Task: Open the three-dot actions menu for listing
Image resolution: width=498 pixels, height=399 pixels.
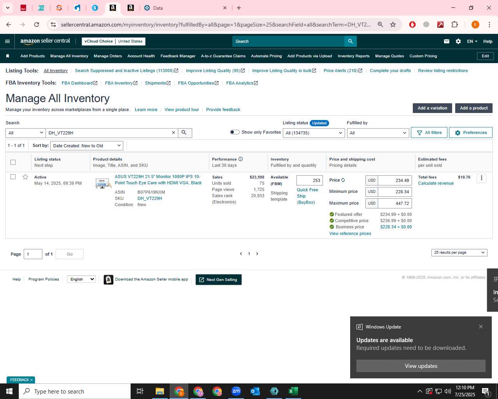Action: [481, 178]
